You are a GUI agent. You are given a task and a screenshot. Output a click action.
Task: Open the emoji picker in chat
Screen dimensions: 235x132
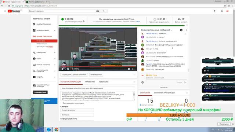[142, 82]
